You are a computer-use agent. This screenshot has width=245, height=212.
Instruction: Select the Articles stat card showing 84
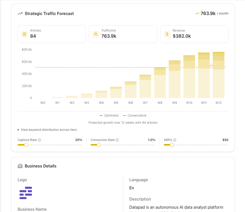51,34
